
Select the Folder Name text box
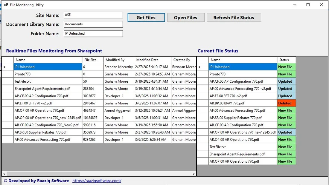point(93,33)
